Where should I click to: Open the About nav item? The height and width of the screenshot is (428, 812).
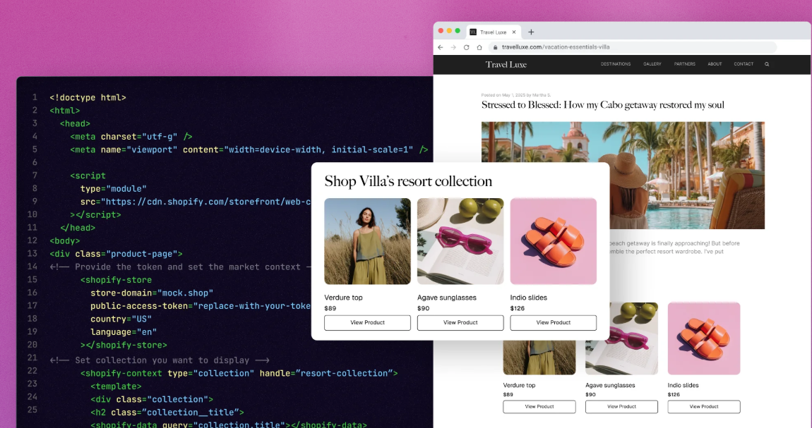[x=715, y=64]
